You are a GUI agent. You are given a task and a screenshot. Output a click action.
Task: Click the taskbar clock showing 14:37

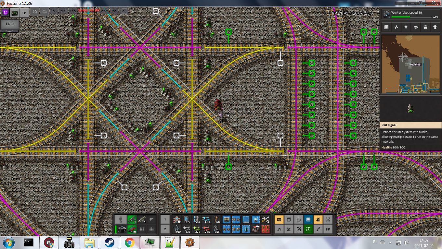click(424, 243)
